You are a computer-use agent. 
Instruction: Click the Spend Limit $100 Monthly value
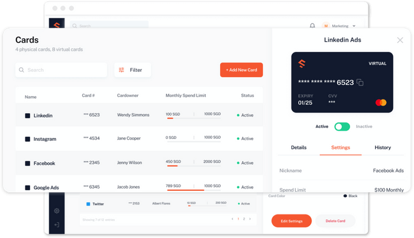tap(389, 190)
